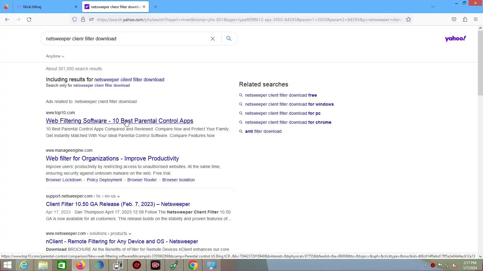Switch to the Nicki Minaj tab

[45, 7]
